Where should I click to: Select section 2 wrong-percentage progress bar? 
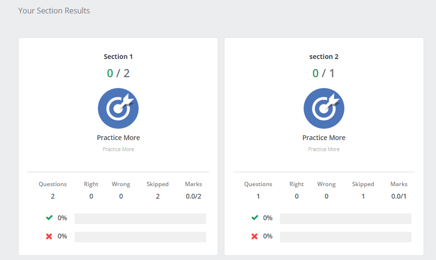346,237
